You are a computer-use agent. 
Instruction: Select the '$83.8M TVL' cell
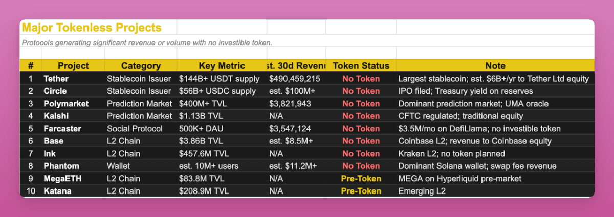click(222, 179)
